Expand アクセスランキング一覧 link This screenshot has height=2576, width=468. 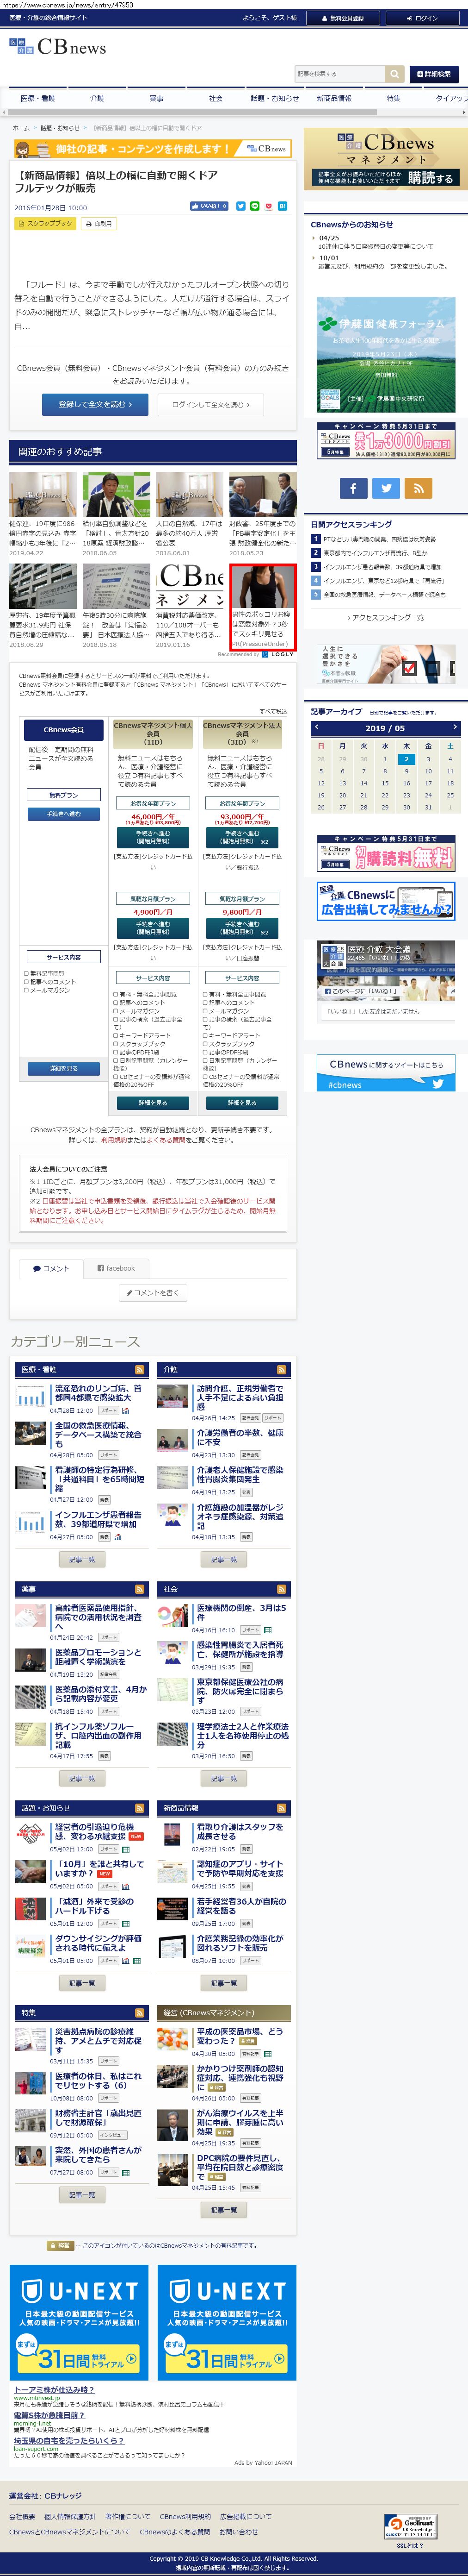coord(385,617)
